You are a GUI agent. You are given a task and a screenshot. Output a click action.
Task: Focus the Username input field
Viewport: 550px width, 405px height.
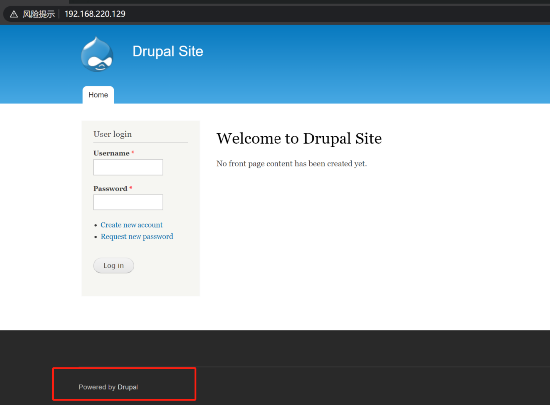(x=128, y=167)
